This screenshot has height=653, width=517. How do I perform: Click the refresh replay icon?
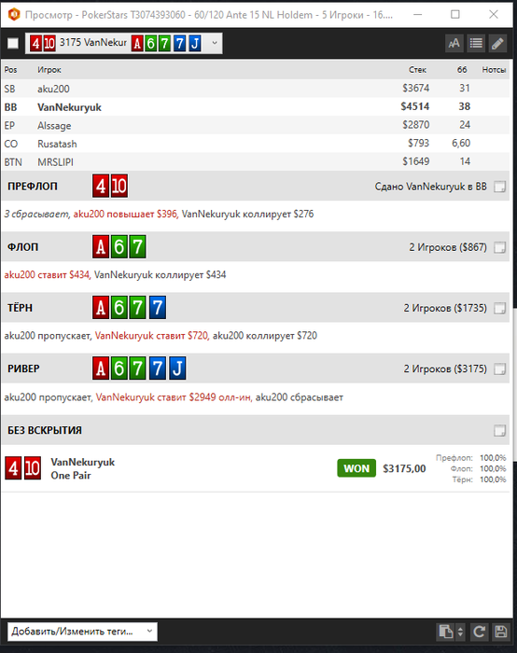[479, 632]
